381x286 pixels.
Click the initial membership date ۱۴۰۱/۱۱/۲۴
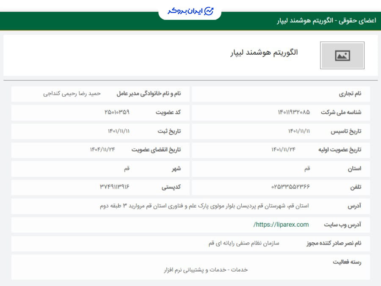283,149
